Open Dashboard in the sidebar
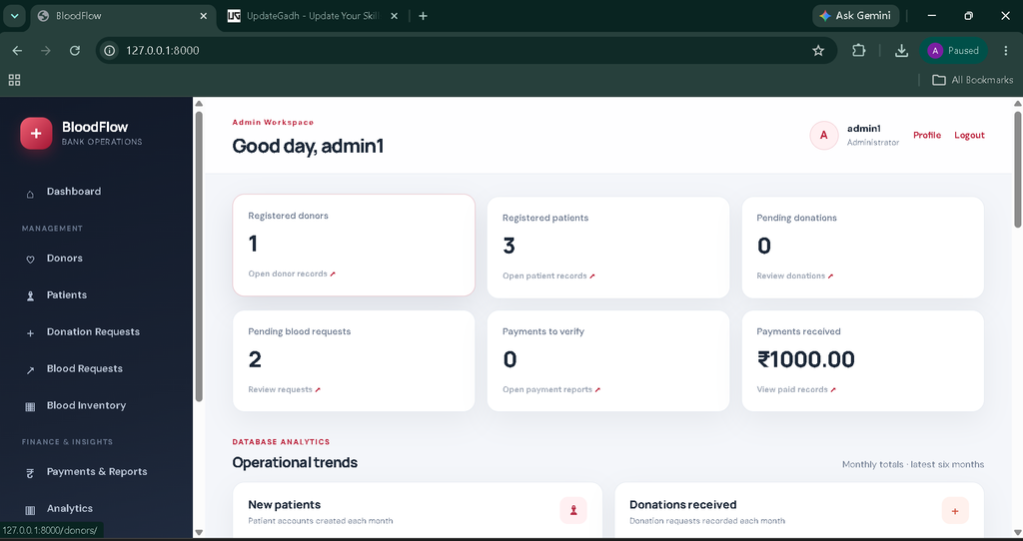 74,191
